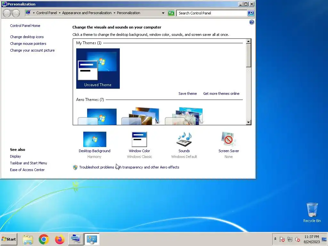
Task: Click the Personalization window title icon
Action: coord(4,4)
